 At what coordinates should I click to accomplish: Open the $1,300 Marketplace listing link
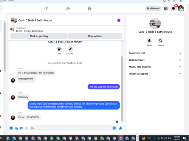[29, 31]
